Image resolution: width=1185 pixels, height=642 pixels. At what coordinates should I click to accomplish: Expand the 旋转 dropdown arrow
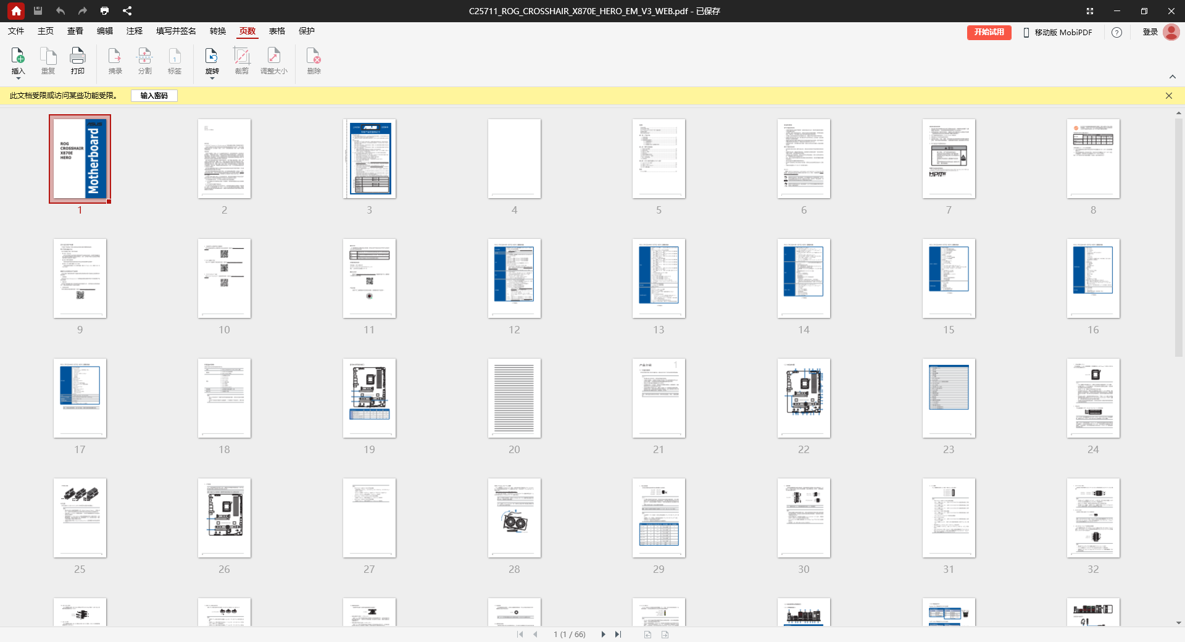point(212,79)
